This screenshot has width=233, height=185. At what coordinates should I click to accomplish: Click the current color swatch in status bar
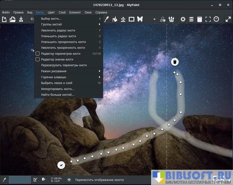20,180
